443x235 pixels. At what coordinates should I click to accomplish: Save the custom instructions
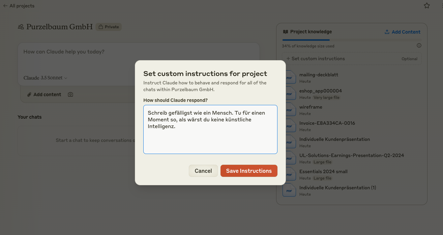click(249, 171)
